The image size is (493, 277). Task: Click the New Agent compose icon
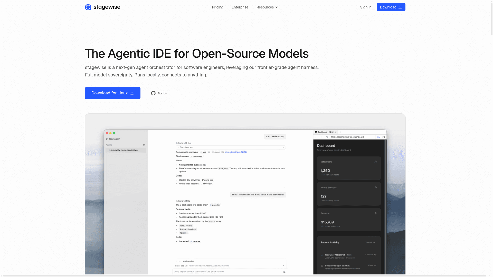tap(107, 139)
